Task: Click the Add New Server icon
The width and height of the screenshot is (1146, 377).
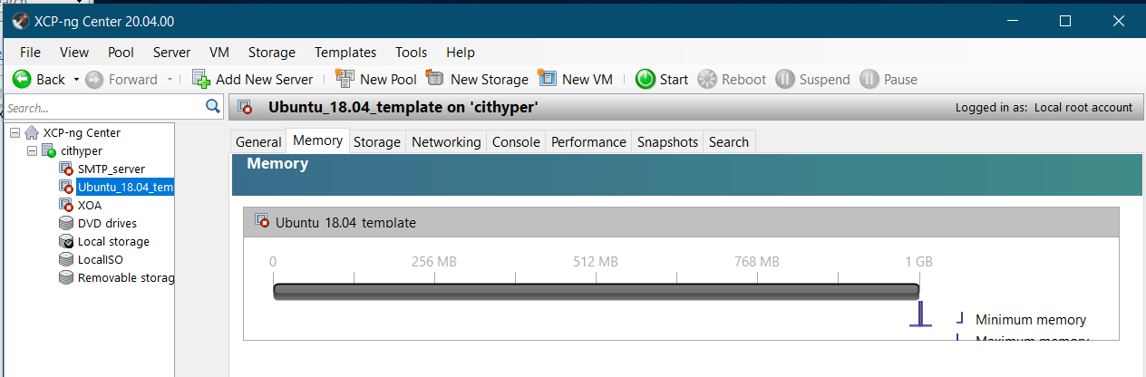Action: tap(201, 79)
